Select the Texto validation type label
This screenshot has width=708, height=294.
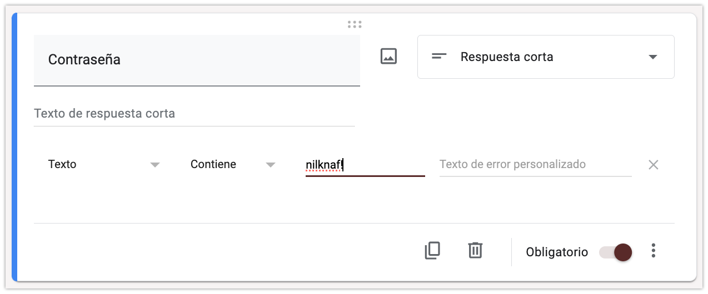[62, 165]
